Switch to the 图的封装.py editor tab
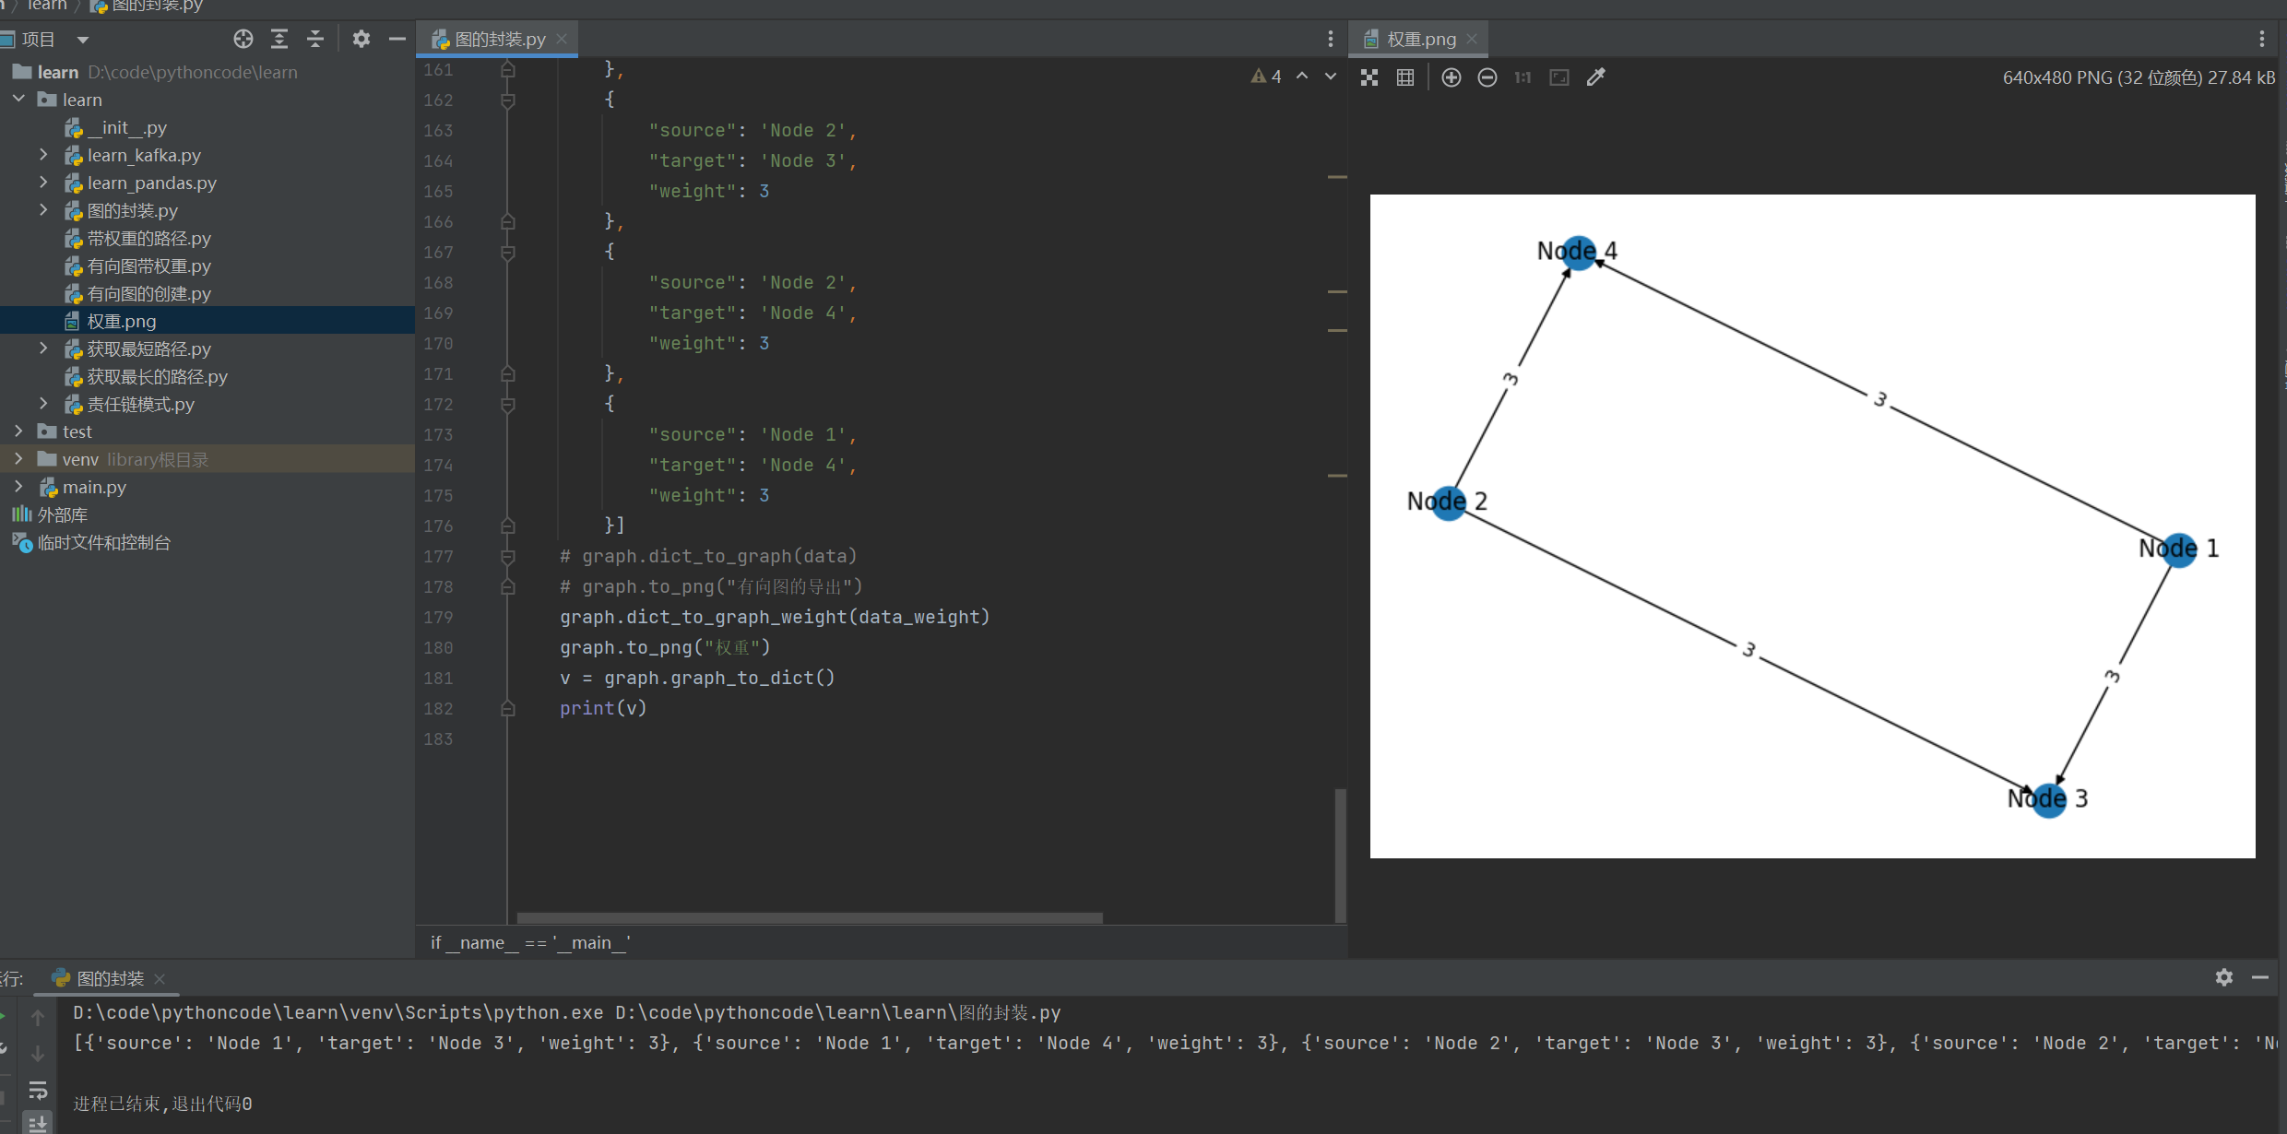Screen dimensions: 2287x1134 point(499,40)
